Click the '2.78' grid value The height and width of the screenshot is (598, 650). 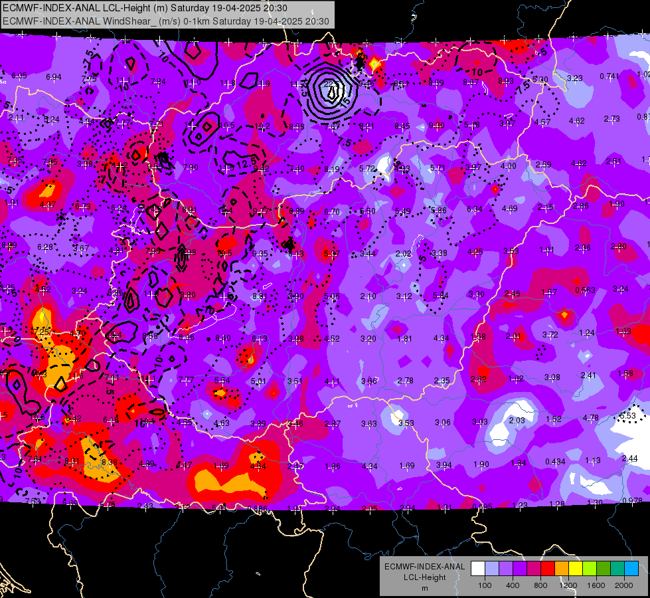pos(406,381)
